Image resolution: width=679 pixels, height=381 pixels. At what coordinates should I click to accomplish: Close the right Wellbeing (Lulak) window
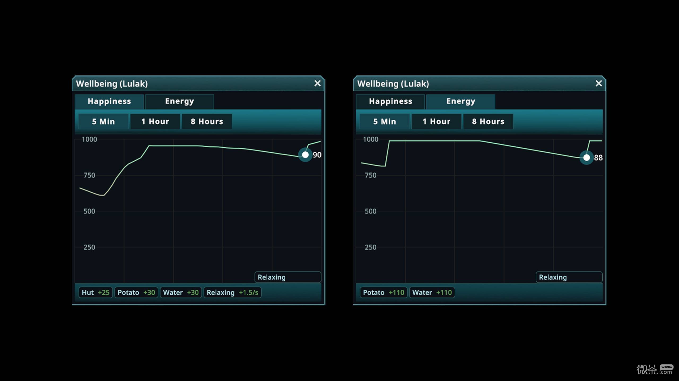598,83
